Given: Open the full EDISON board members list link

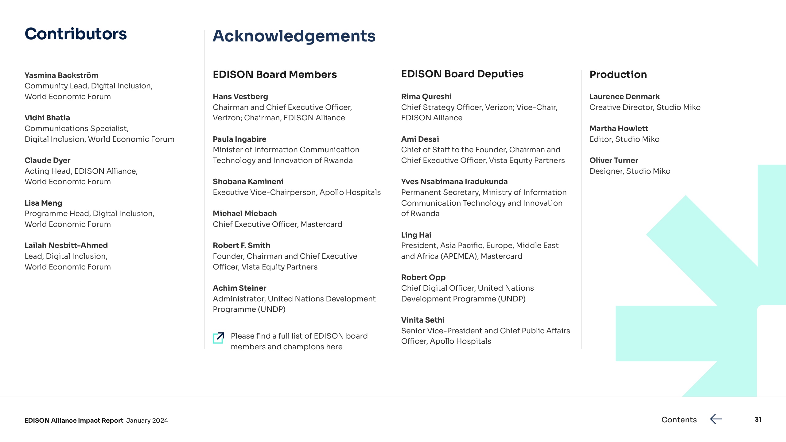Looking at the screenshot, I should point(299,341).
